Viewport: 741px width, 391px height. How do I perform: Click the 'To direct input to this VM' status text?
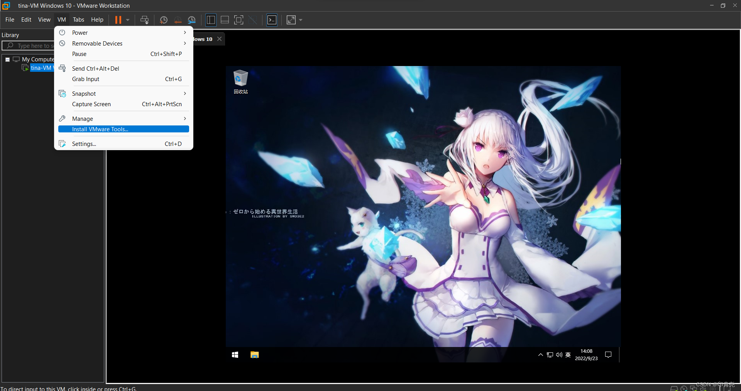pyautogui.click(x=69, y=388)
